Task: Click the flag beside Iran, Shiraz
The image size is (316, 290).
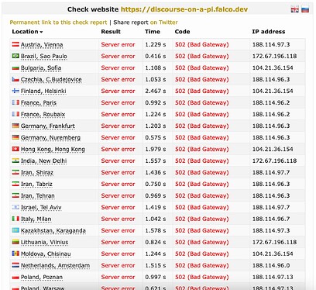Action: [x=15, y=172]
